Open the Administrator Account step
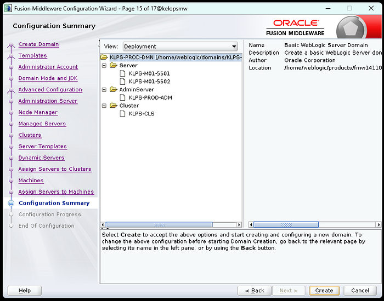The width and height of the screenshot is (384, 301). point(48,67)
